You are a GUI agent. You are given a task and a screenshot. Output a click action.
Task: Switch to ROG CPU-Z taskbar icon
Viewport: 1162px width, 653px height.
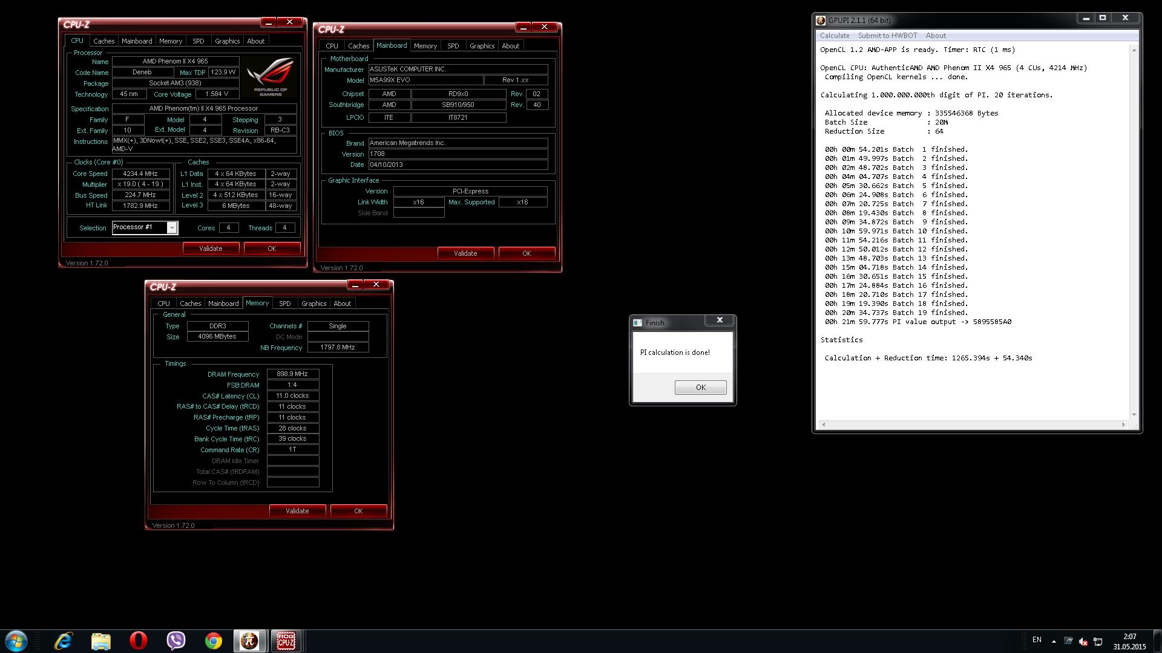click(x=286, y=641)
